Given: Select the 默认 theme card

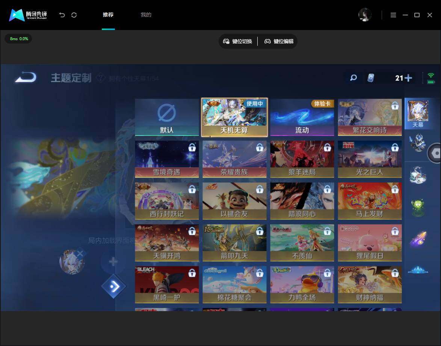Looking at the screenshot, I should point(167,117).
